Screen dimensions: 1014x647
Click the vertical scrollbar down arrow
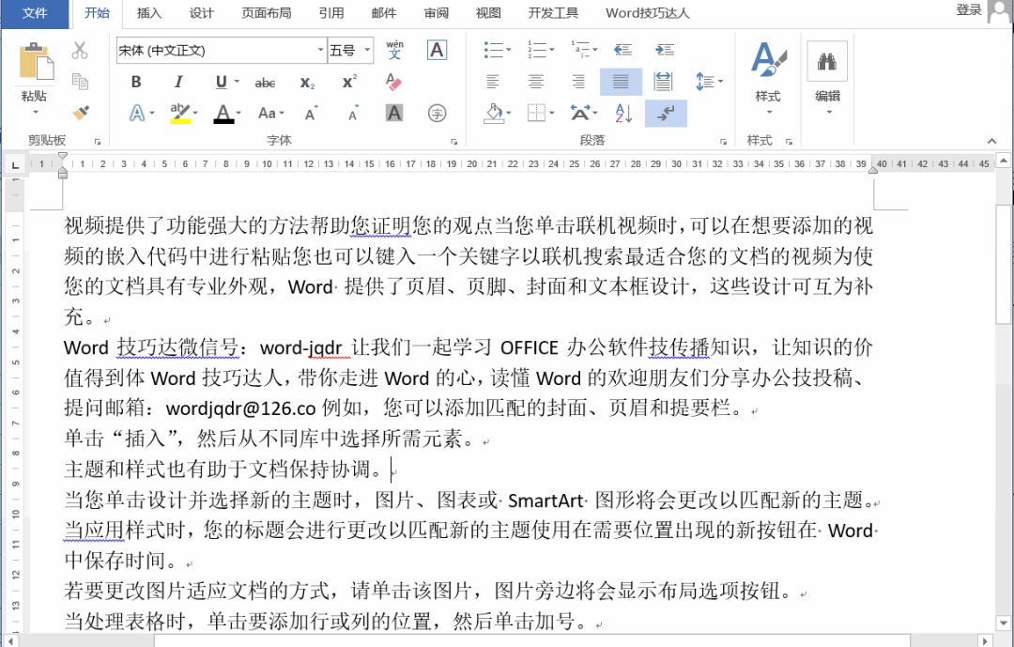click(1003, 624)
